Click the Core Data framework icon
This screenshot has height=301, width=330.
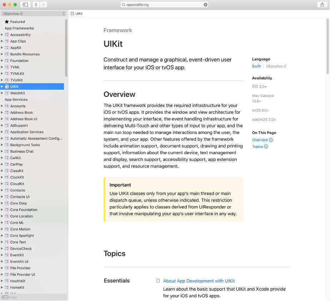7,203
